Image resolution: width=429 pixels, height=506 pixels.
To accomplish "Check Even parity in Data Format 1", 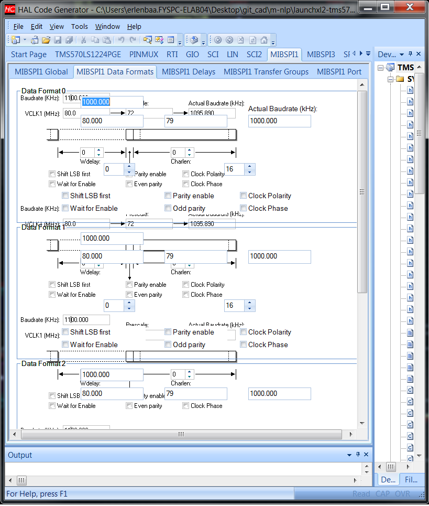I will coord(129,295).
